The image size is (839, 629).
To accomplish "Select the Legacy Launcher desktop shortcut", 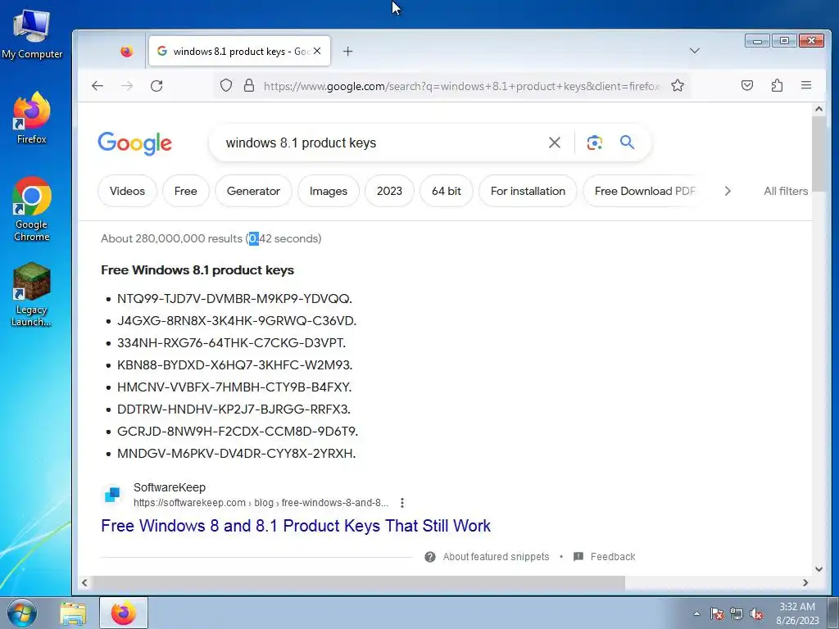I will (32, 295).
